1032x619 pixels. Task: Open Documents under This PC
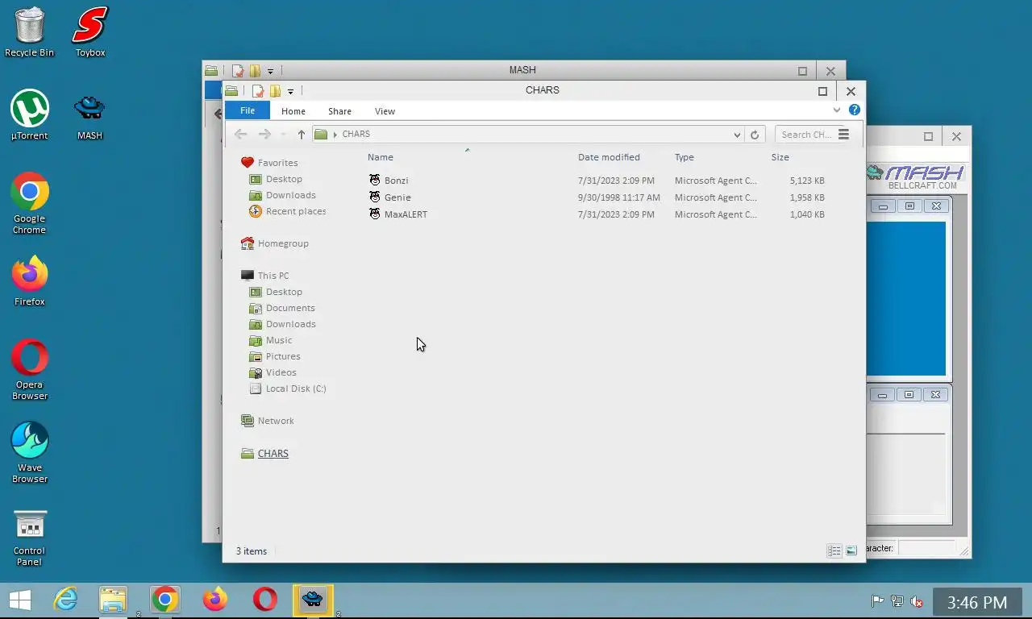[290, 308]
